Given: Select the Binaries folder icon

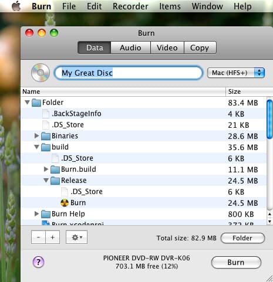Looking at the screenshot, I should point(46,136).
